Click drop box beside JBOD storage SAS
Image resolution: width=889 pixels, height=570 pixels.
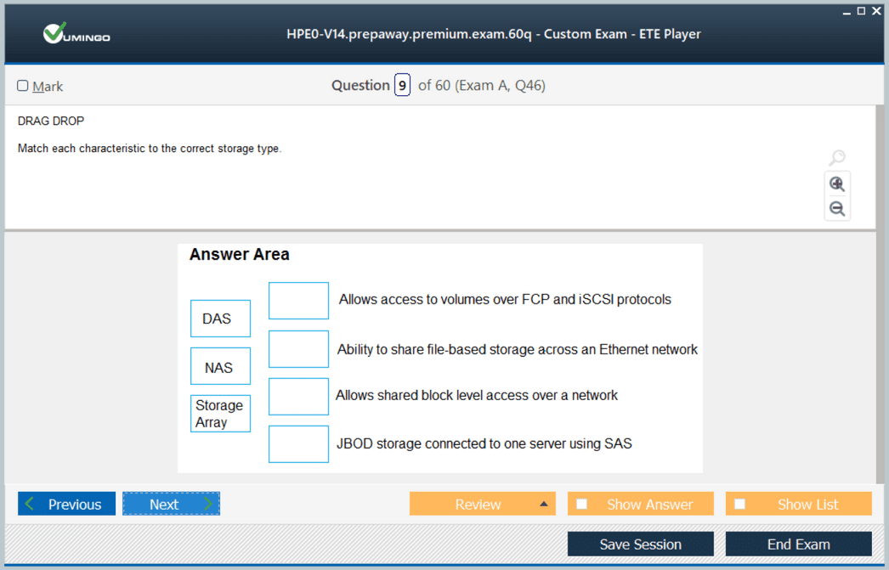[299, 444]
